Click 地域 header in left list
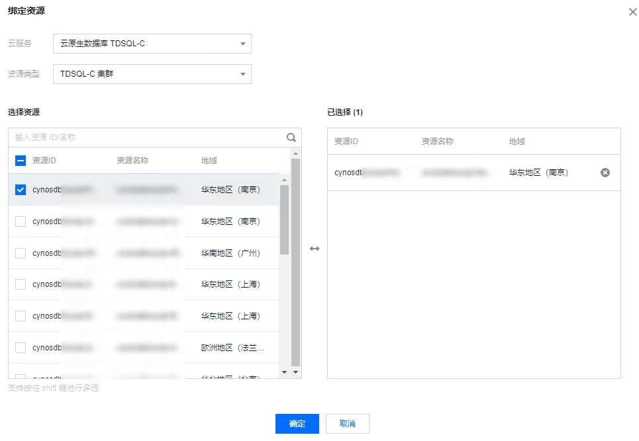The image size is (639, 441). 209,160
